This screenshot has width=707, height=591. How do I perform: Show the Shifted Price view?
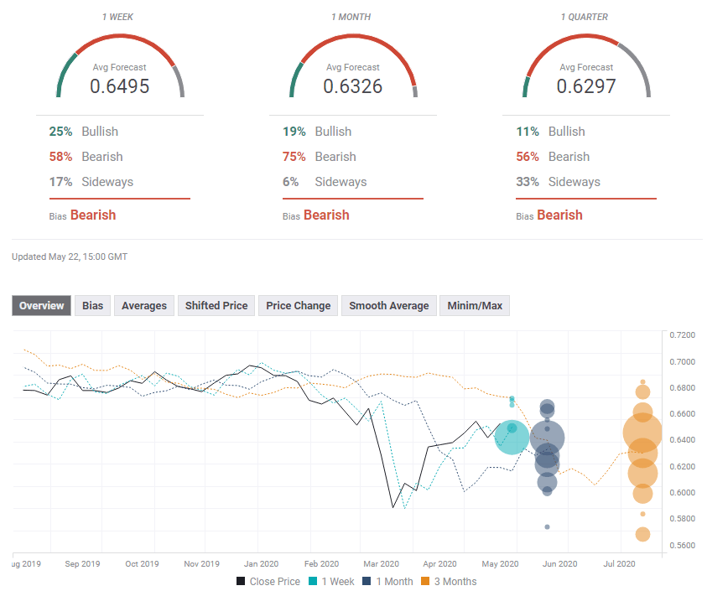coord(216,306)
